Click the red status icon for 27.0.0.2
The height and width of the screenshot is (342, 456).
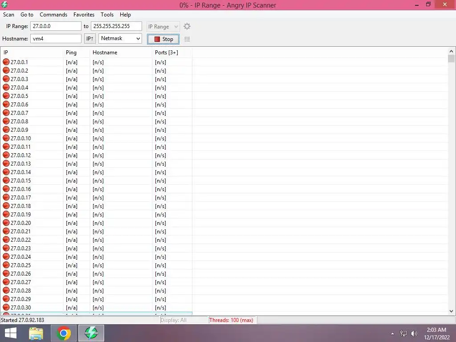(6, 70)
